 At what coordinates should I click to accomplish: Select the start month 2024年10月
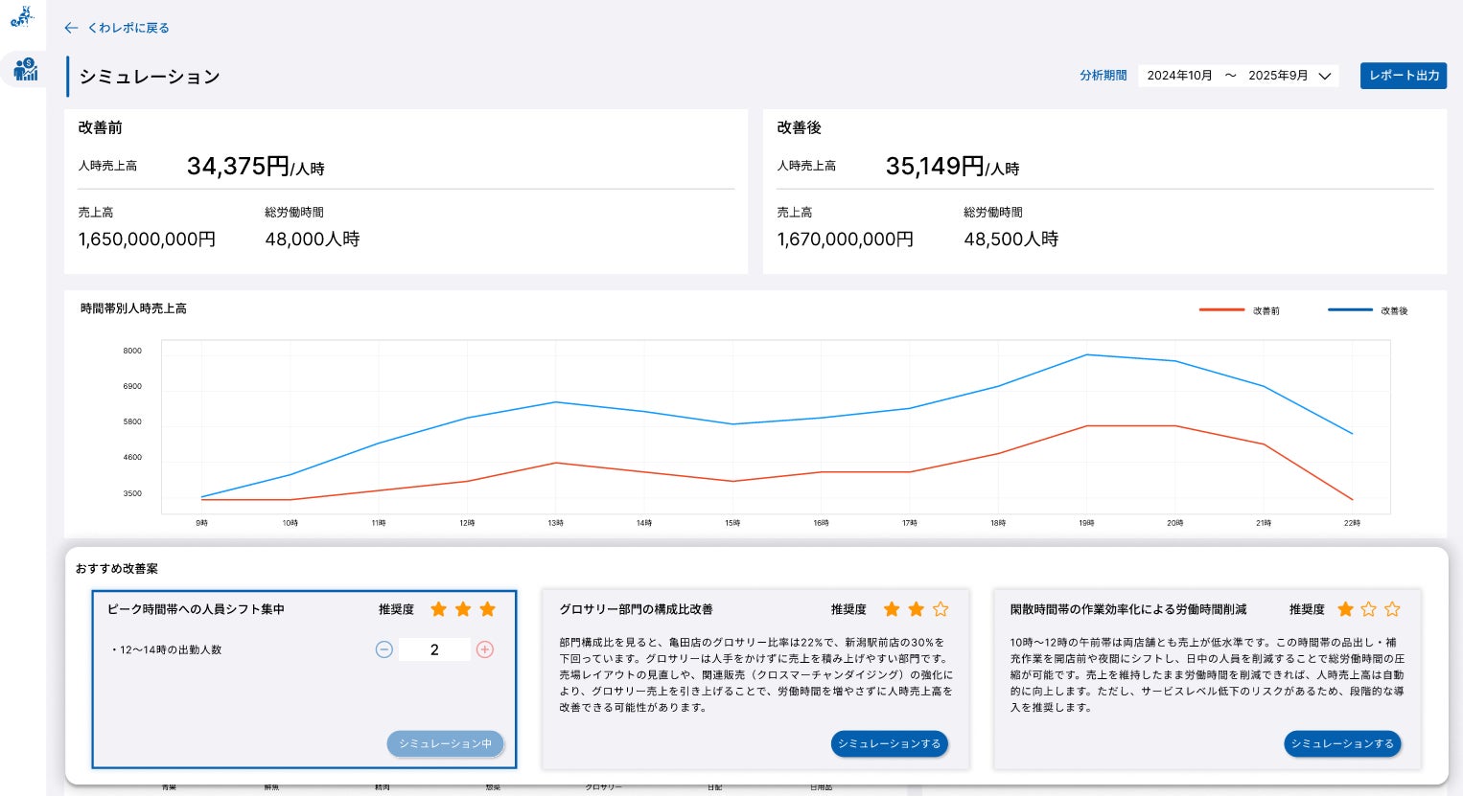[x=1179, y=76]
